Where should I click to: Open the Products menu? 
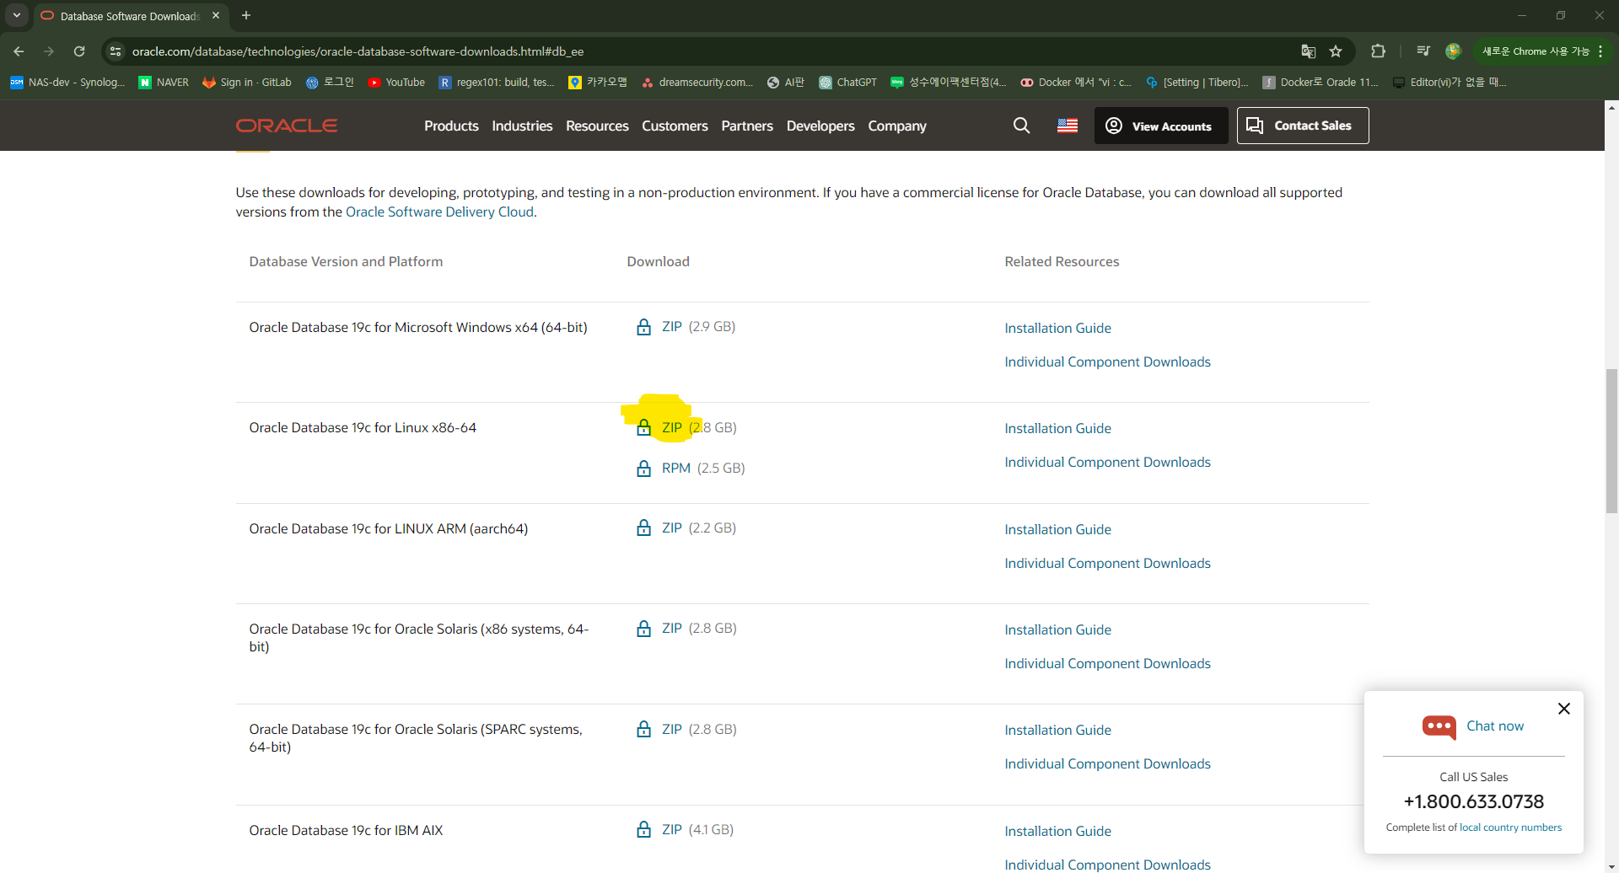(x=451, y=126)
